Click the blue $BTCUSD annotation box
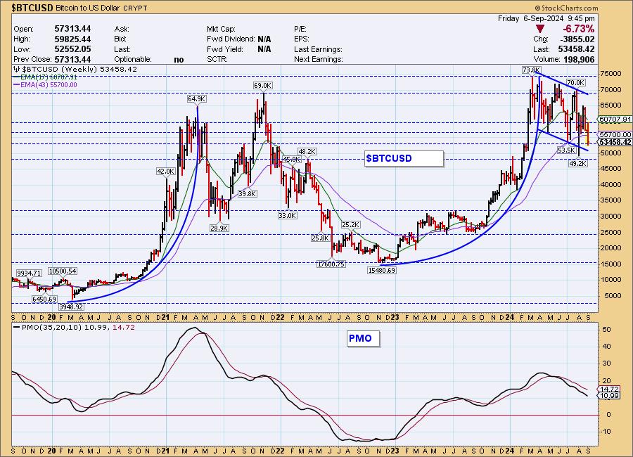633x457 pixels. tap(404, 158)
